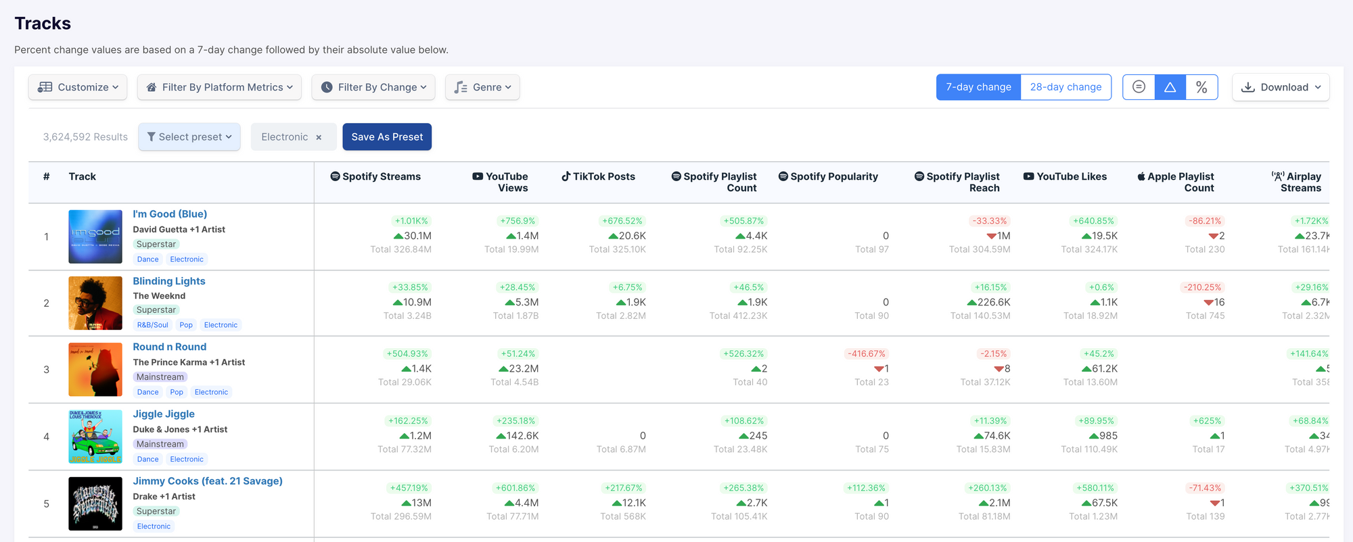This screenshot has height=542, width=1353.
Task: Open the Customize columns dropdown
Action: (78, 87)
